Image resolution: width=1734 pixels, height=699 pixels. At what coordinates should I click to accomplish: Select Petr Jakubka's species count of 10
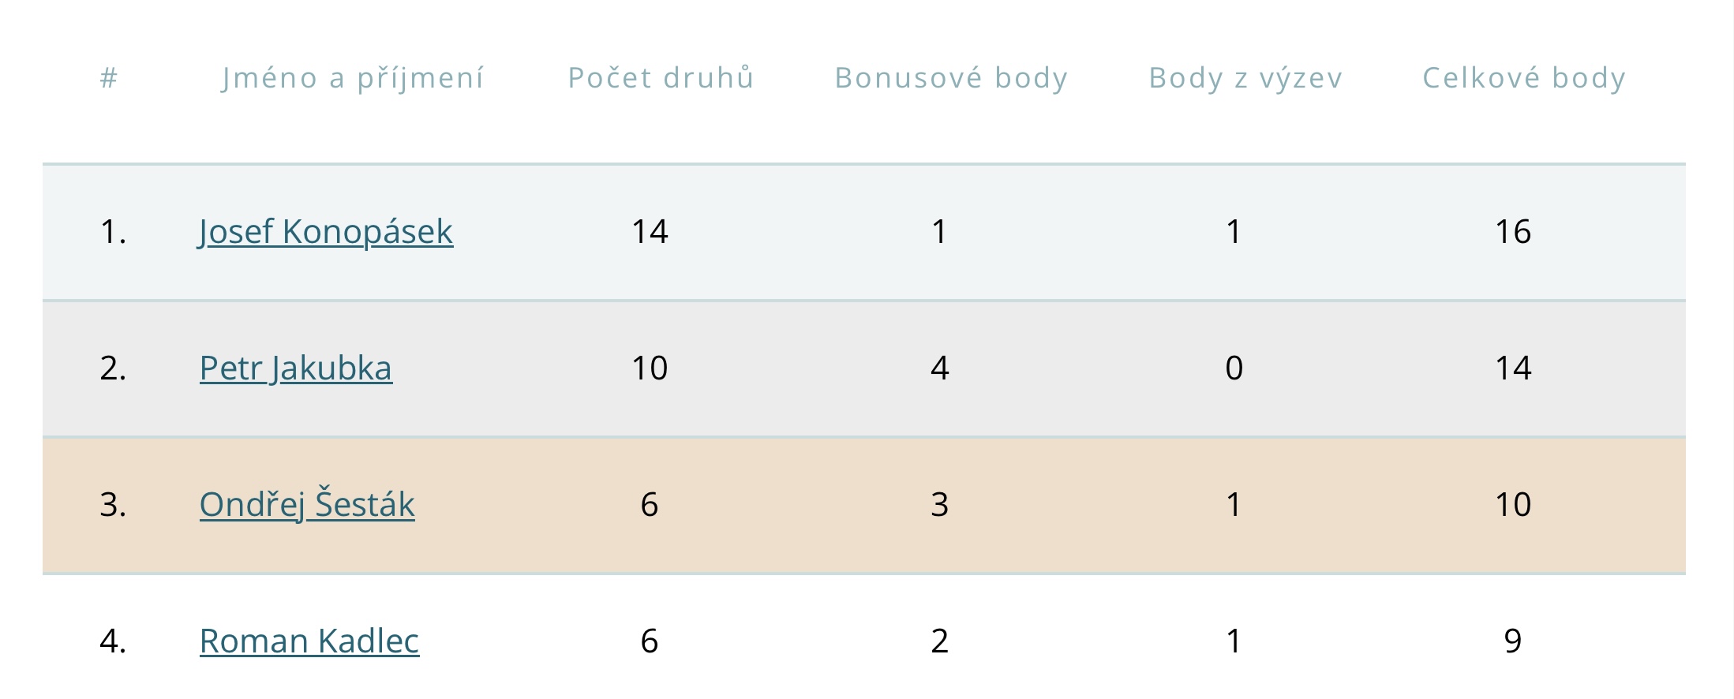tap(650, 368)
